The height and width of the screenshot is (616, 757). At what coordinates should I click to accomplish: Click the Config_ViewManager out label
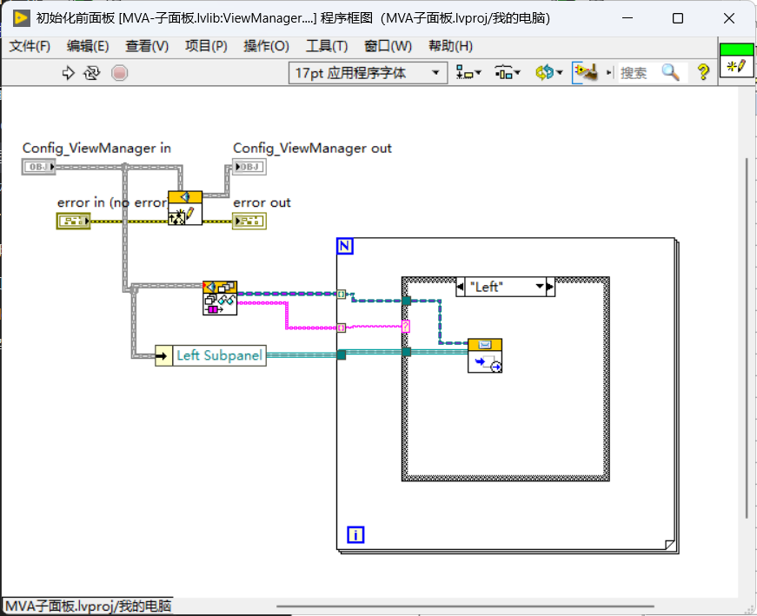coord(312,149)
